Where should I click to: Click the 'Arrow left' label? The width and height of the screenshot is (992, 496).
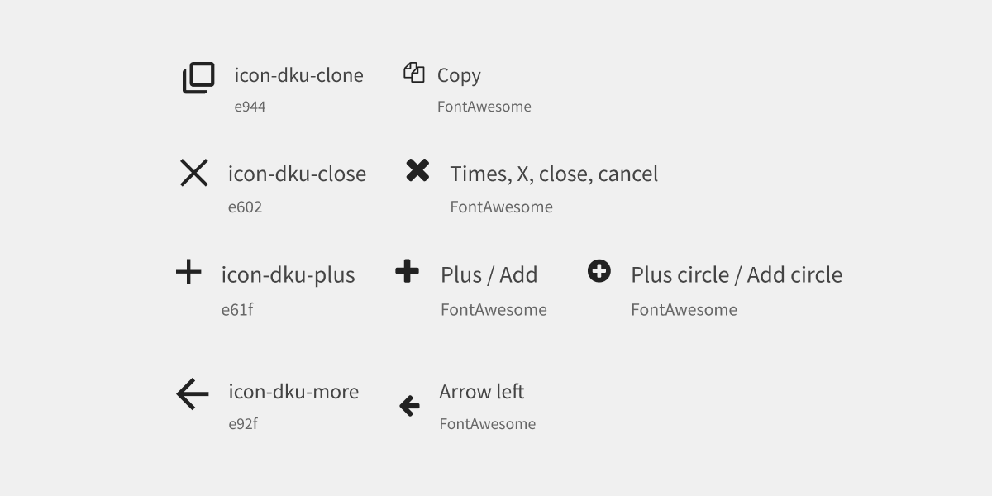coord(482,392)
